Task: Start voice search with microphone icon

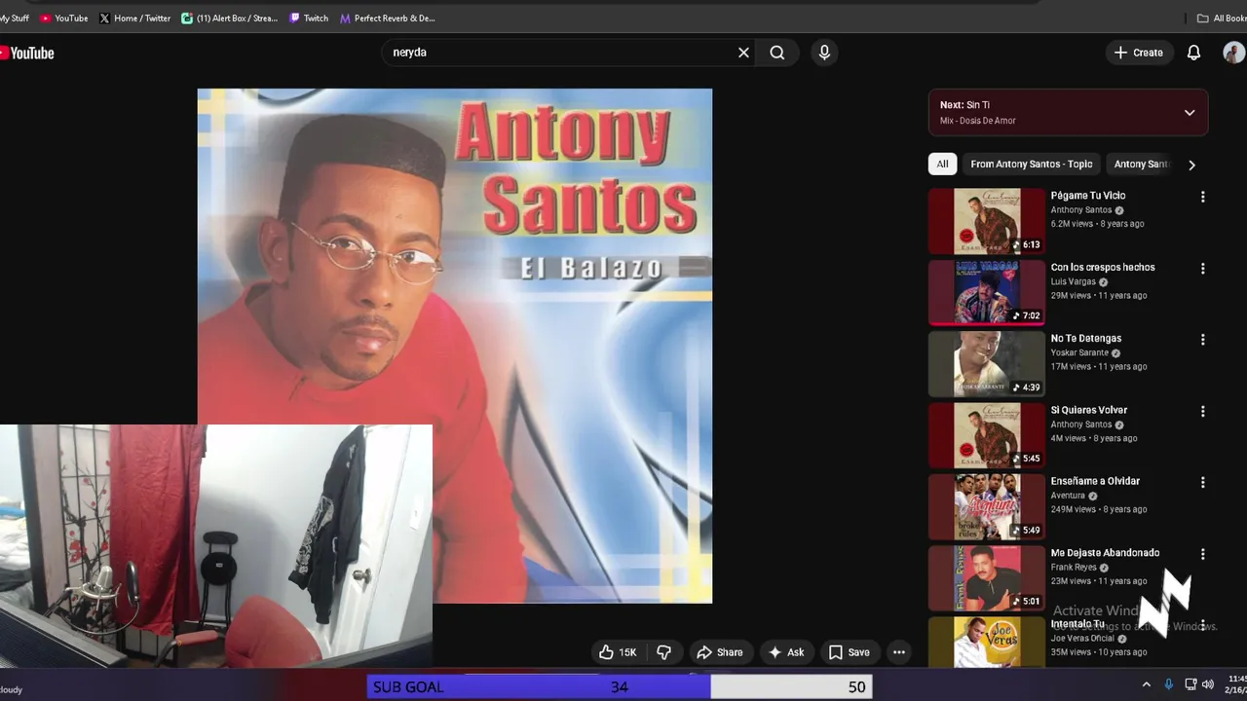Action: pos(824,53)
